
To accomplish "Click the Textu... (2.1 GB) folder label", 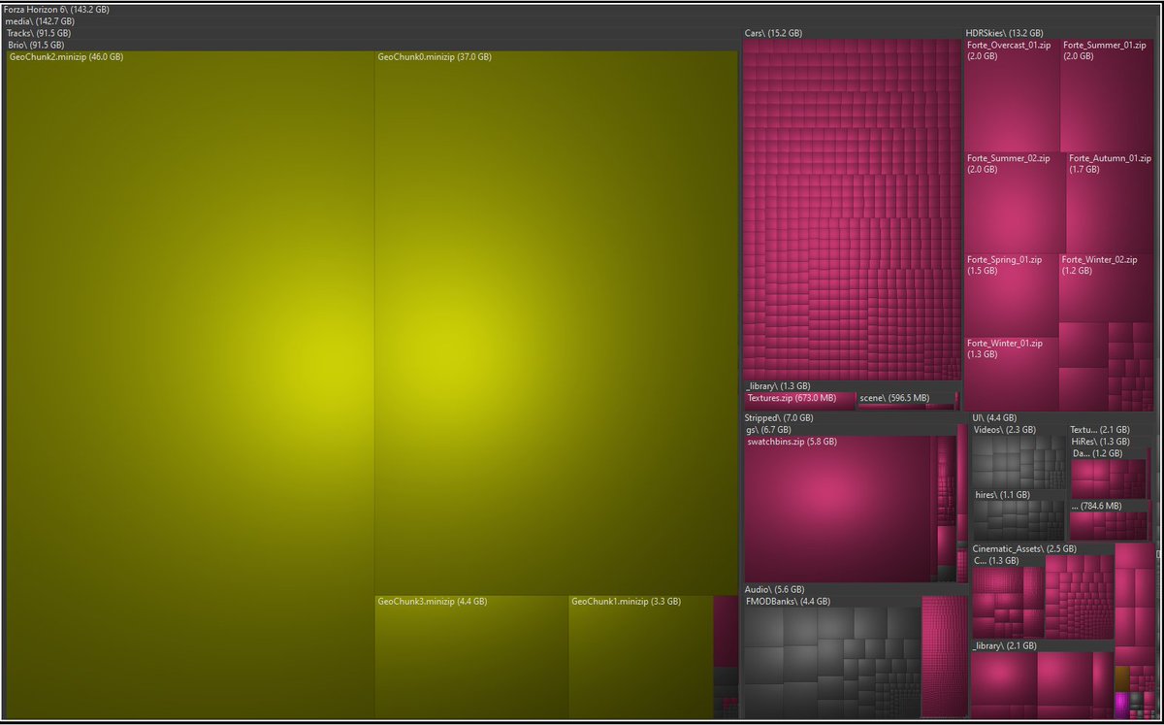I will pyautogui.click(x=1099, y=429).
